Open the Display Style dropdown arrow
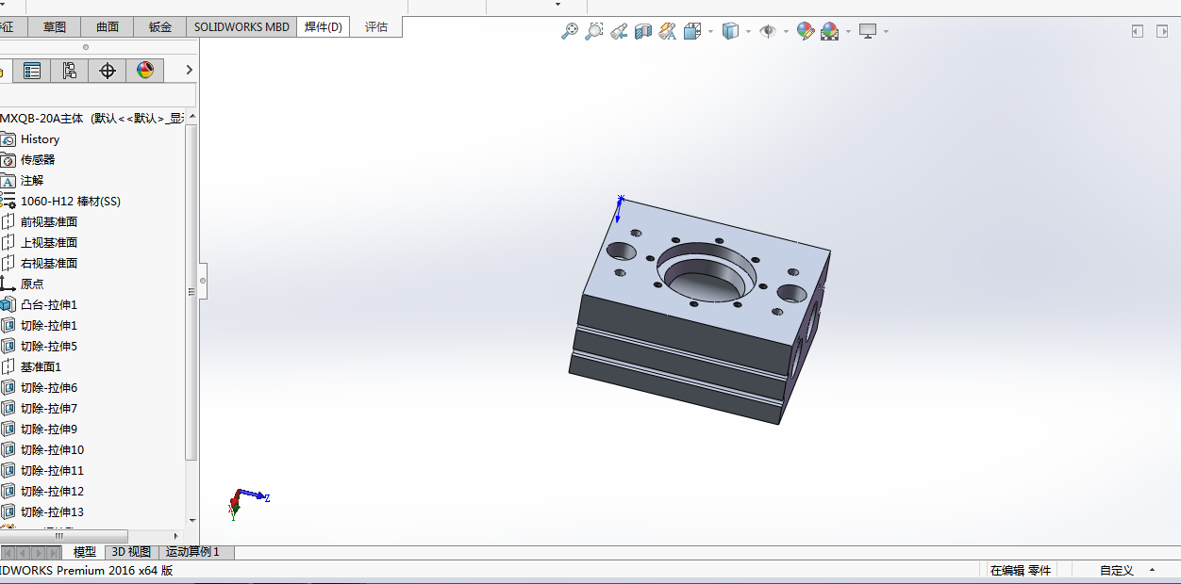This screenshot has height=584, width=1181. coord(748,31)
